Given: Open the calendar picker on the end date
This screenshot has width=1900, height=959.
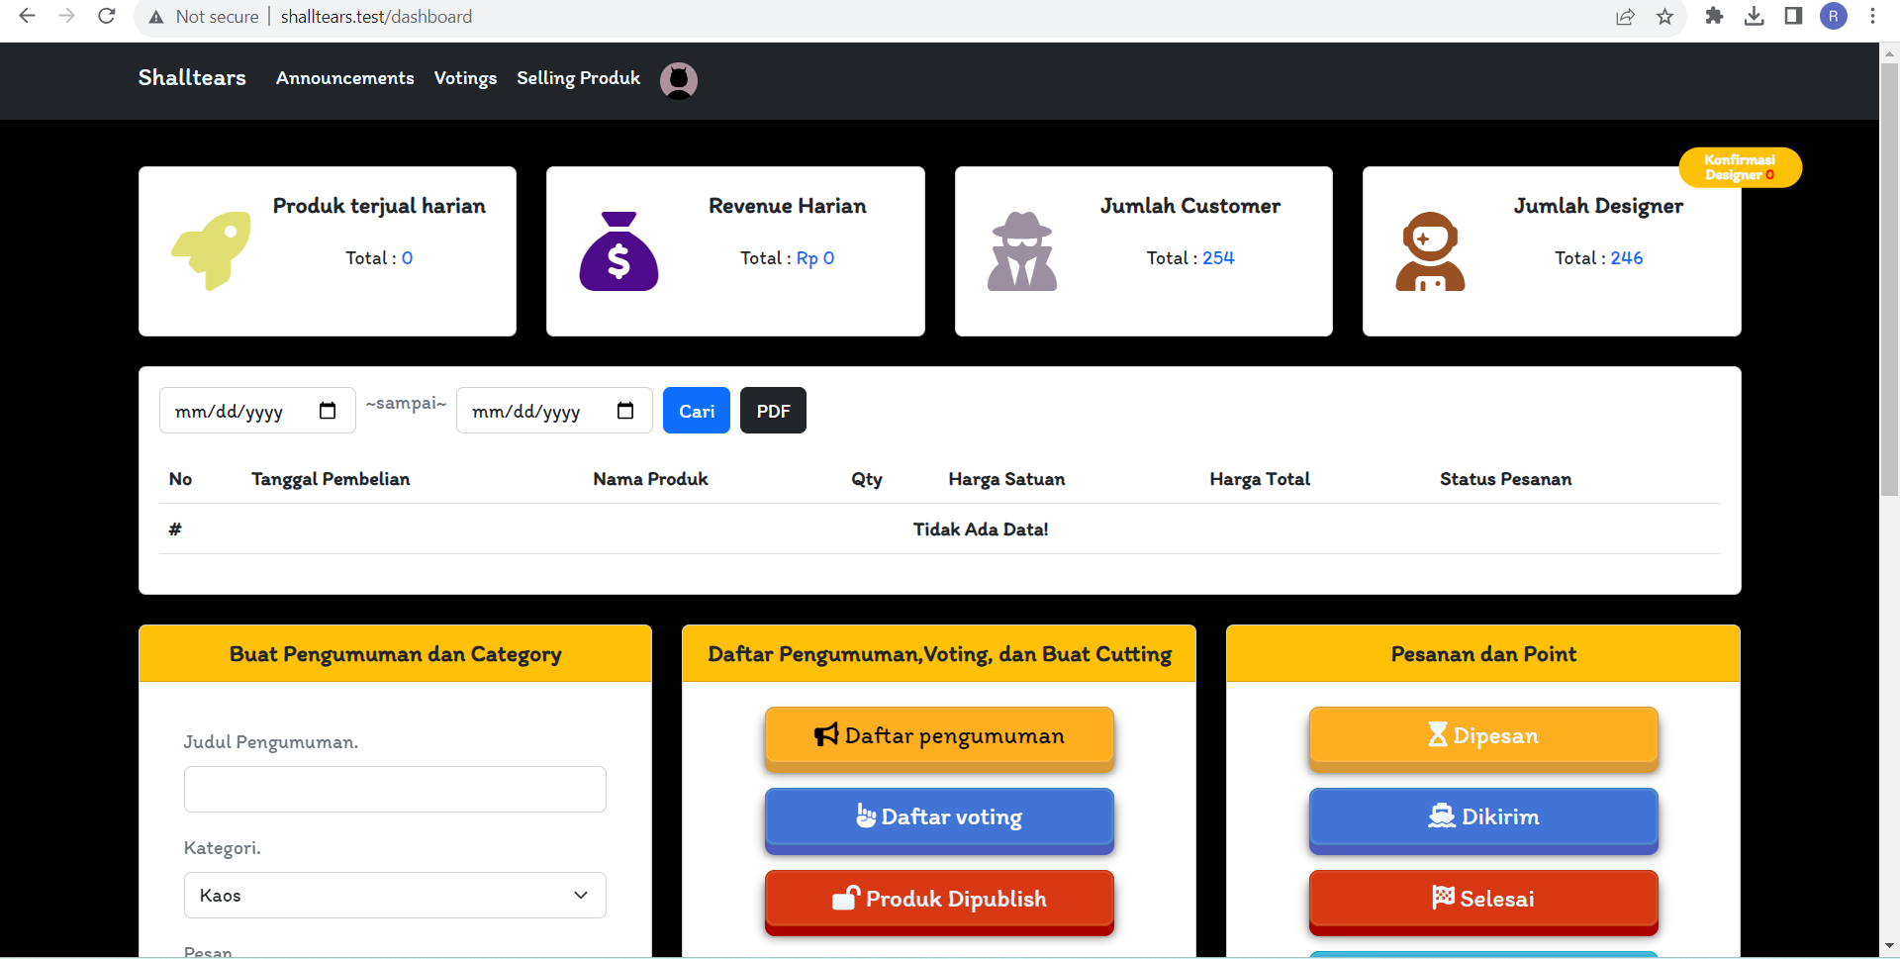Looking at the screenshot, I should (625, 411).
